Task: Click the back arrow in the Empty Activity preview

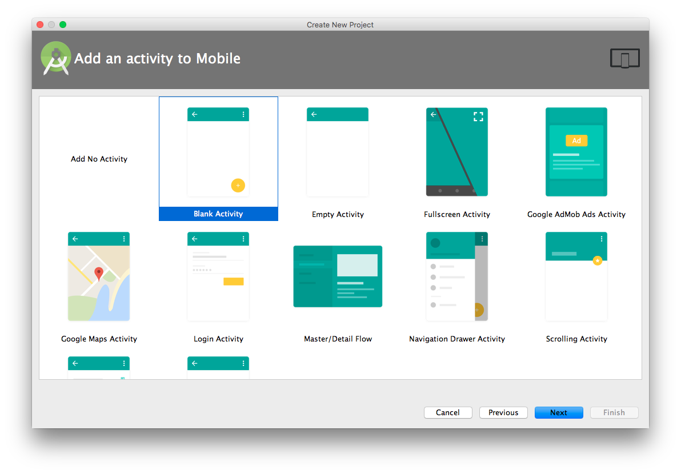Action: pos(314,114)
